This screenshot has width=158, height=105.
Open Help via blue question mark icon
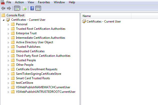32,8
